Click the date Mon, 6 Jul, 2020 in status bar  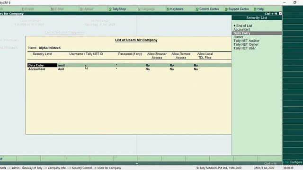(264, 168)
